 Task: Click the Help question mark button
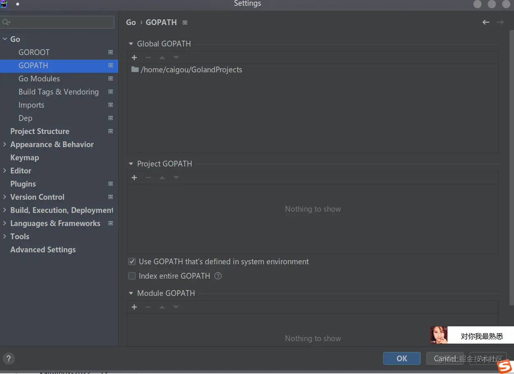(9, 358)
